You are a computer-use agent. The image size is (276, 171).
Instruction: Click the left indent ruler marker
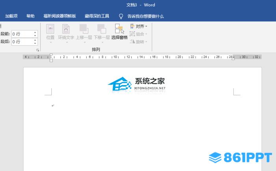(x=51, y=60)
